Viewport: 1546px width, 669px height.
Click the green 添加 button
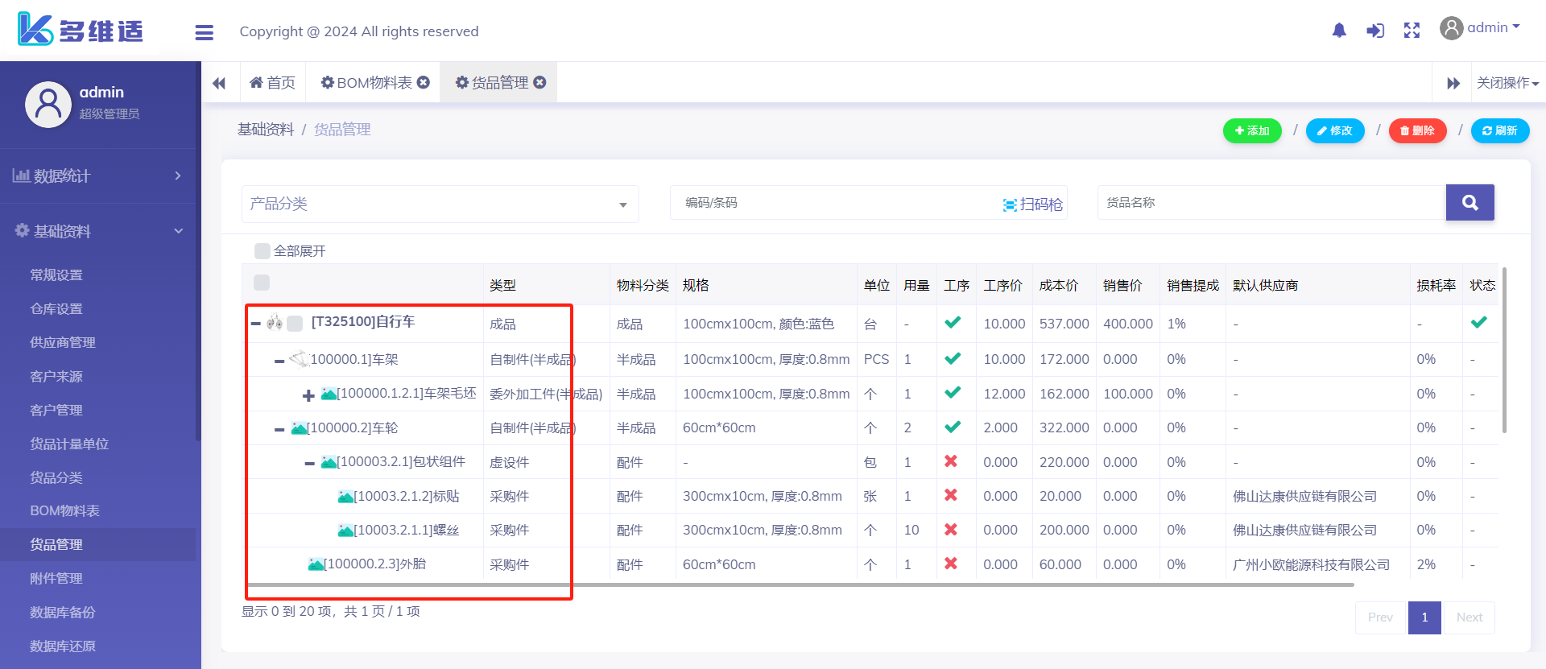1251,130
